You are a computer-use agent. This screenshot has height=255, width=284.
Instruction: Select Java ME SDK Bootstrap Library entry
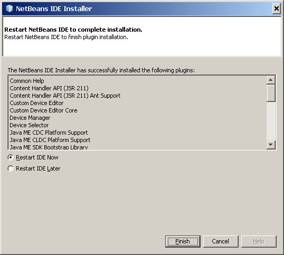(x=49, y=147)
